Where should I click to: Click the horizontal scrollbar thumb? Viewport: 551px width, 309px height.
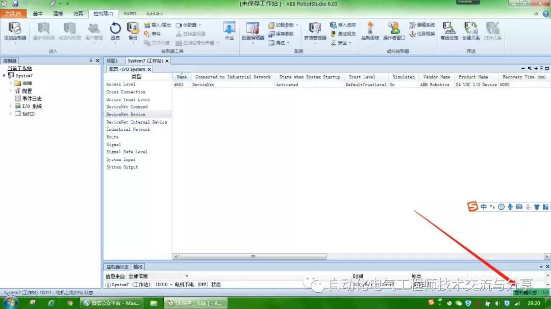click(253, 257)
